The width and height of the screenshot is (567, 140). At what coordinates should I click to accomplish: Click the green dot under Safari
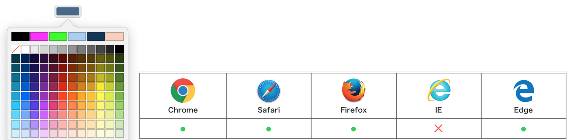click(269, 129)
